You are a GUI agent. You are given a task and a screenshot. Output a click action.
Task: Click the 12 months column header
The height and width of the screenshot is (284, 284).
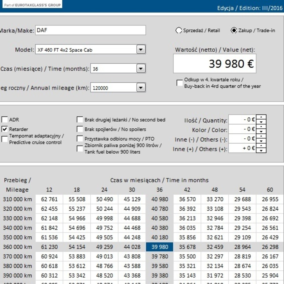[49, 190]
